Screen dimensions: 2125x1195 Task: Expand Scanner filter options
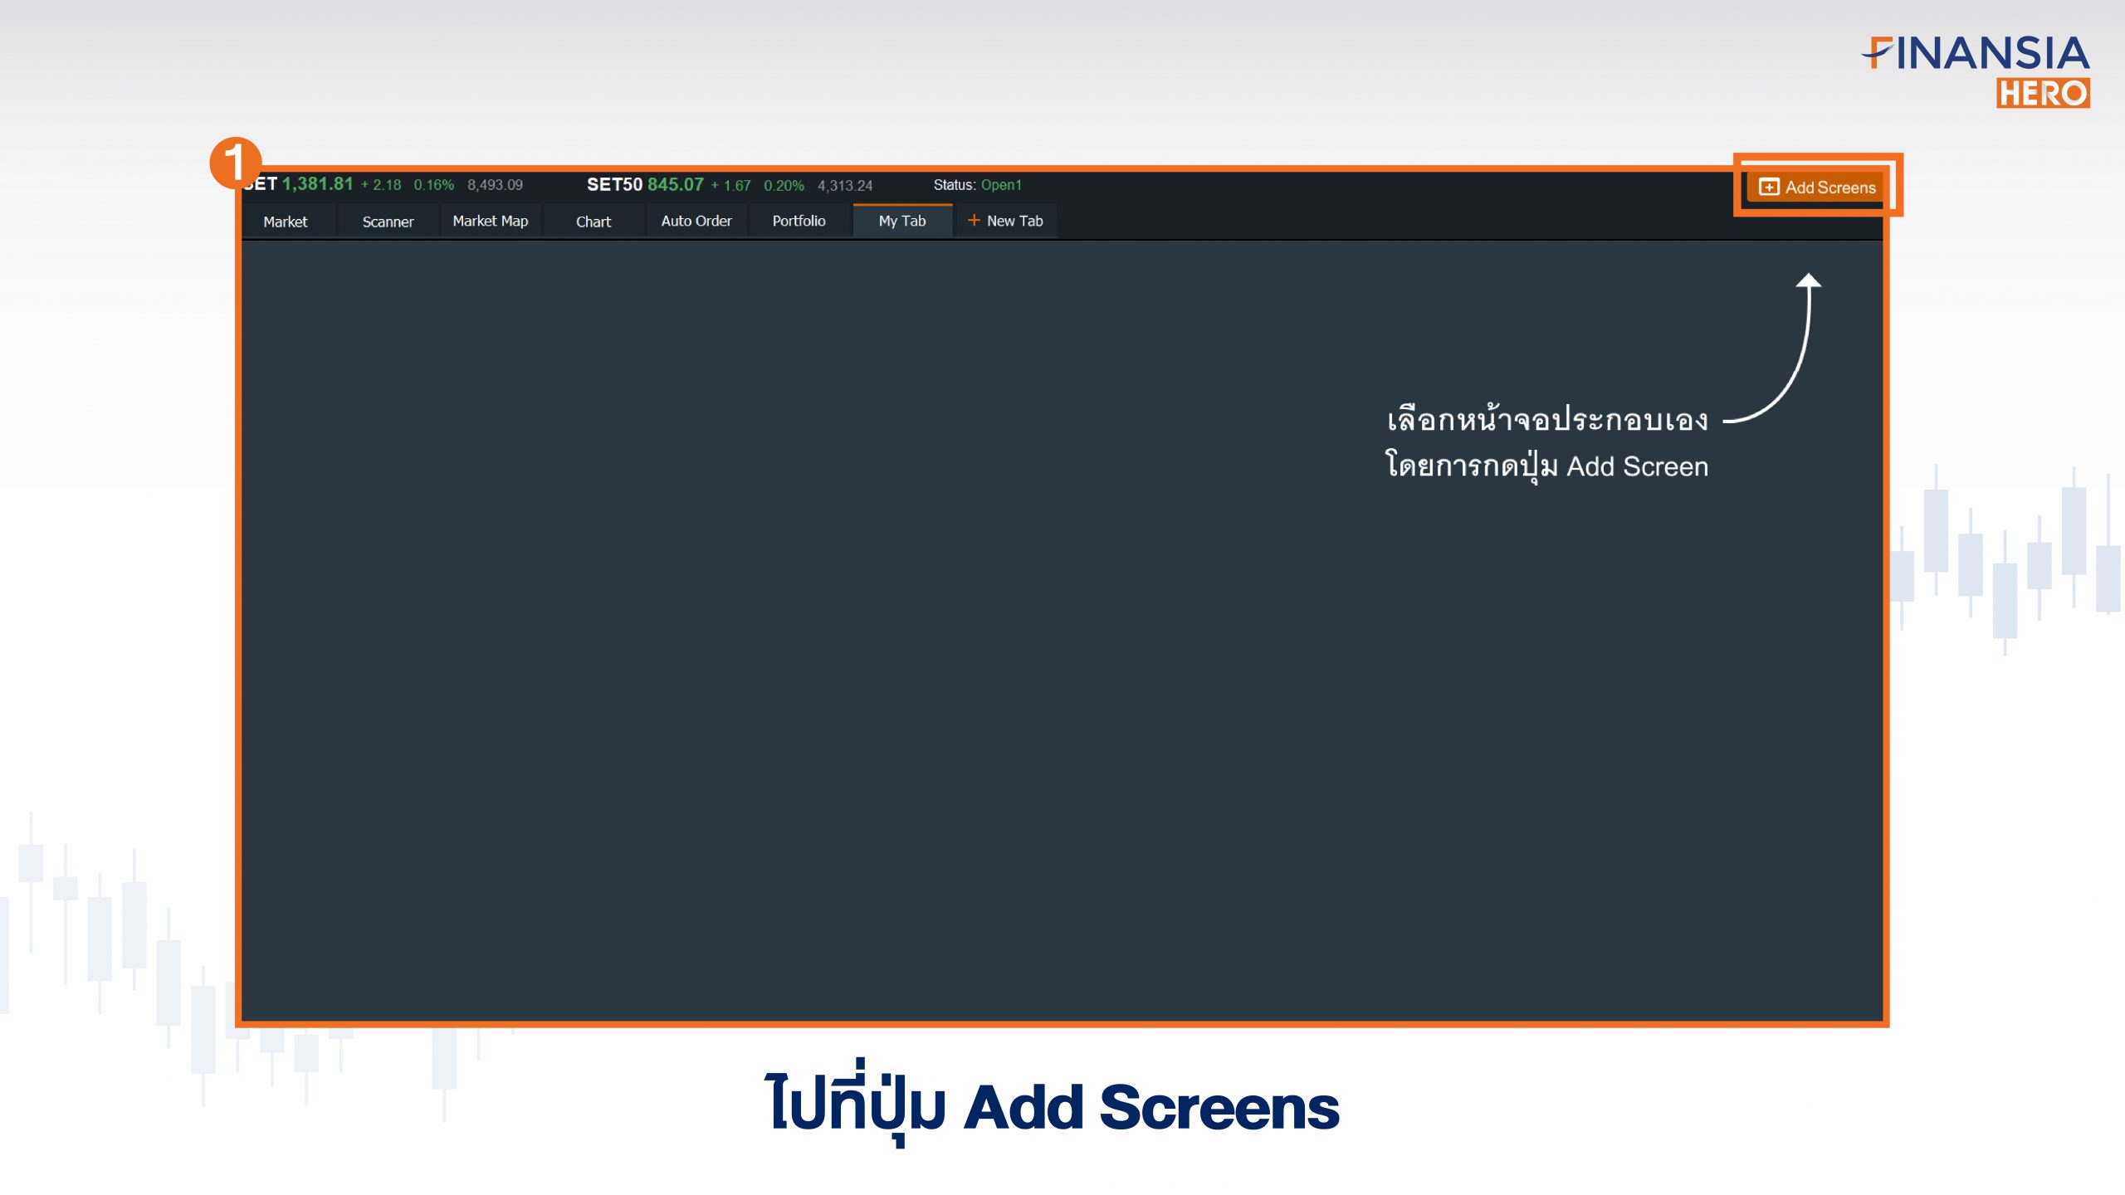[x=388, y=220]
